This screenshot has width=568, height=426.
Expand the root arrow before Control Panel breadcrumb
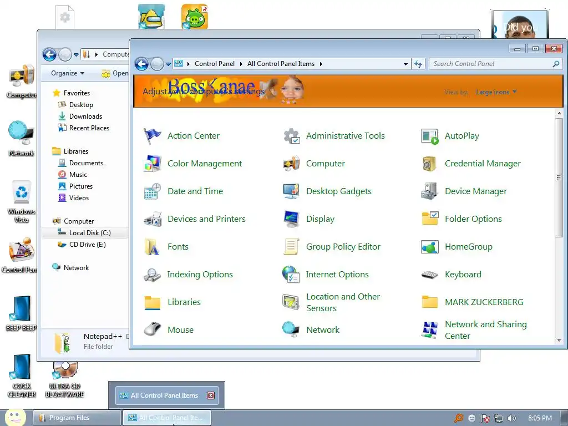click(189, 64)
